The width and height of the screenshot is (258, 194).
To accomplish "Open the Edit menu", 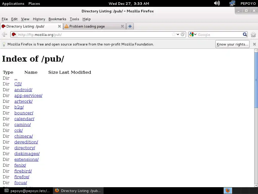I will [14, 19].
